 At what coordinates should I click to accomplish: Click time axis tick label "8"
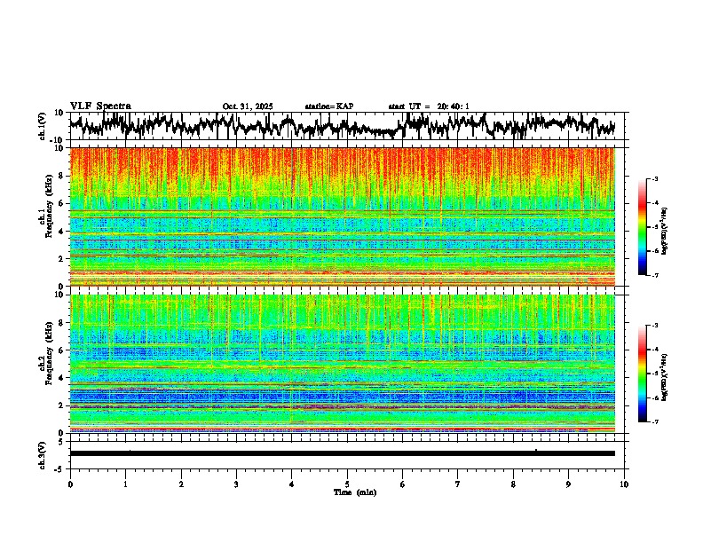[513, 484]
